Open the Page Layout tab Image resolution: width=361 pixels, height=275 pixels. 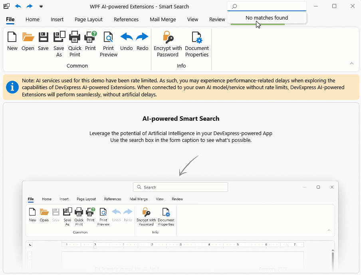click(89, 19)
